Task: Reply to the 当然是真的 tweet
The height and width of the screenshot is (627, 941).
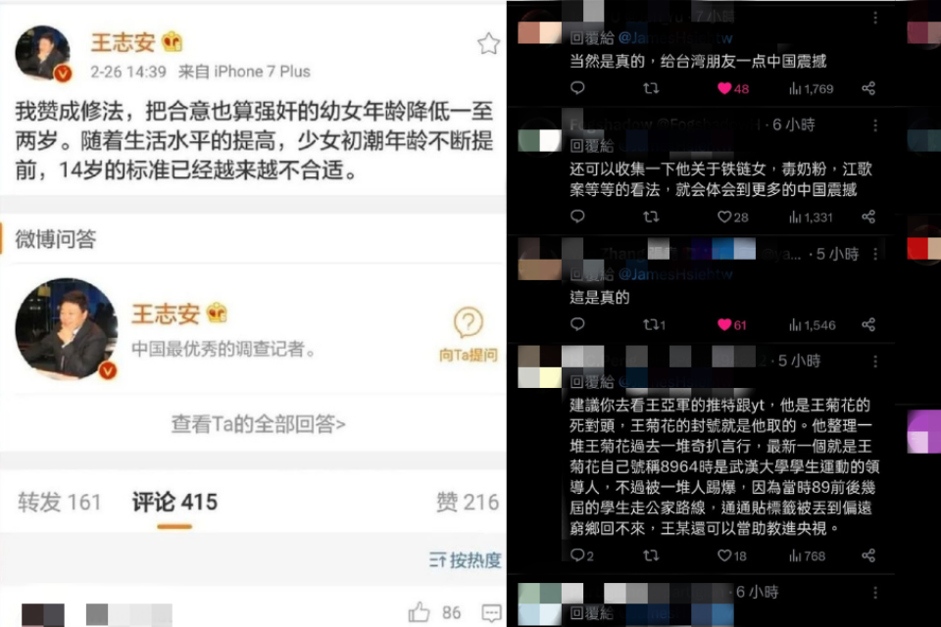Action: (577, 88)
